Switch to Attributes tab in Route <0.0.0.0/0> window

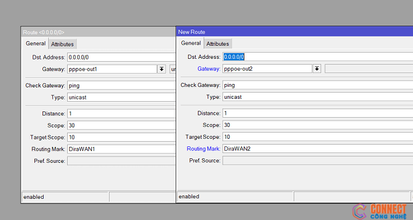pyautogui.click(x=63, y=44)
